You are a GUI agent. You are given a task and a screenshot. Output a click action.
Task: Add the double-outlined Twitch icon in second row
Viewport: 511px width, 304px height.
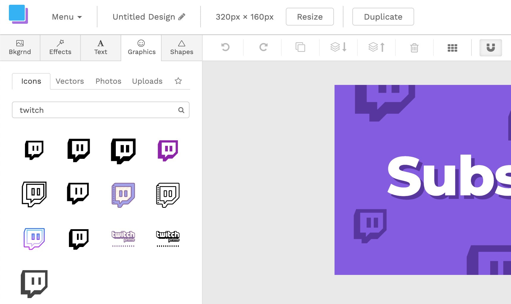coord(34,194)
